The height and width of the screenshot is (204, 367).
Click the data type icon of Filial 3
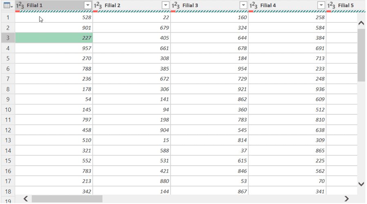pos(176,5)
